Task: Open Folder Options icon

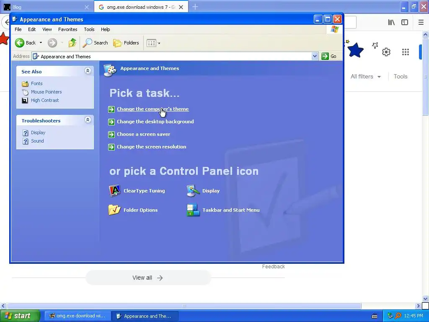Action: point(114,210)
